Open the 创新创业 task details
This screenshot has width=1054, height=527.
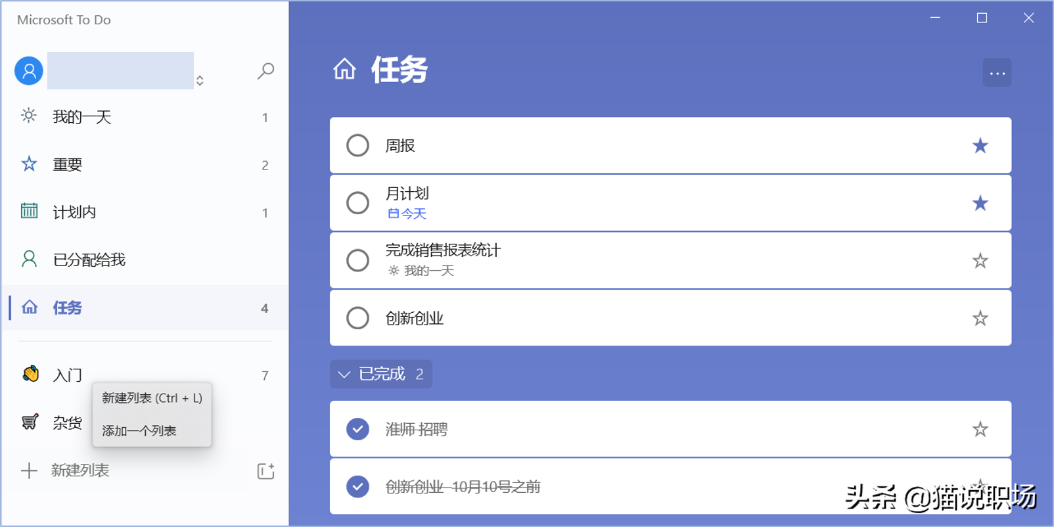[591, 319]
